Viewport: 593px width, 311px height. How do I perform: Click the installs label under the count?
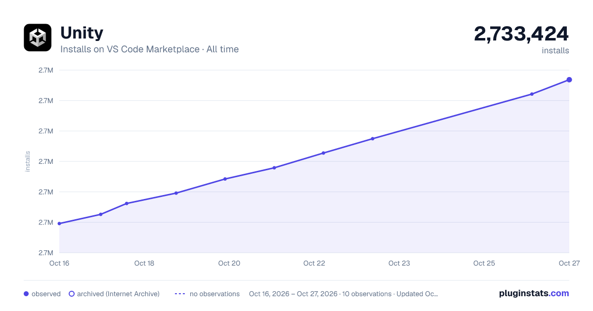coord(555,50)
